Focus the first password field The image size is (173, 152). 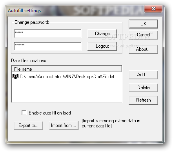(47, 34)
